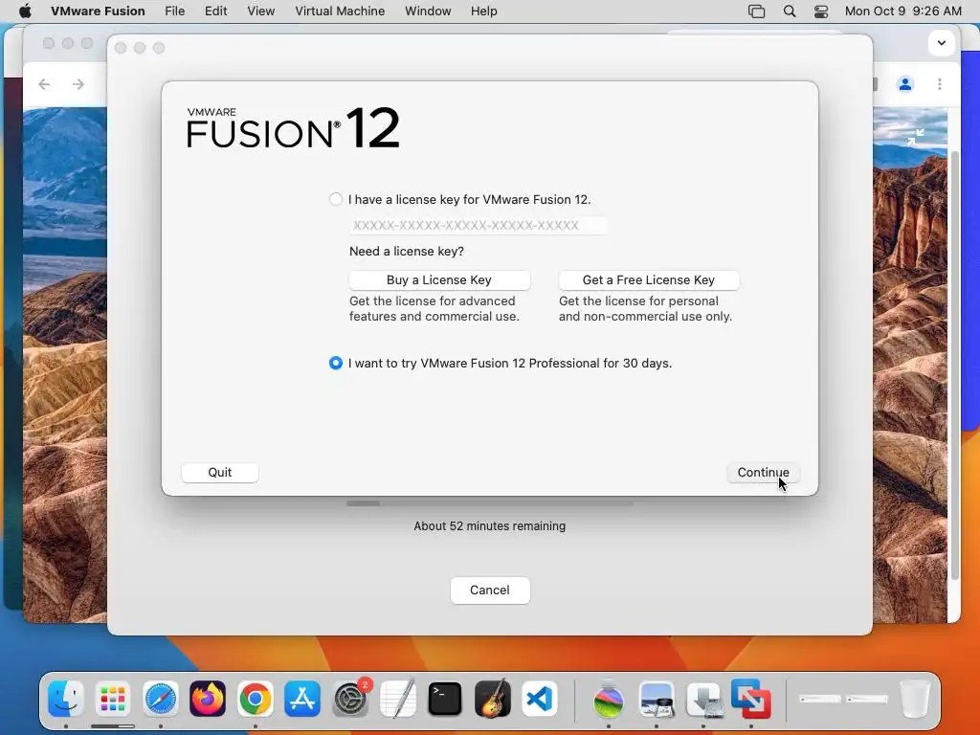Click the download progress bar
This screenshot has width=980, height=735.
(490, 503)
